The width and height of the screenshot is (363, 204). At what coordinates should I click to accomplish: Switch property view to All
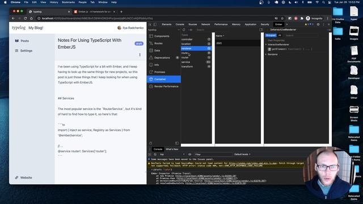tap(280, 35)
